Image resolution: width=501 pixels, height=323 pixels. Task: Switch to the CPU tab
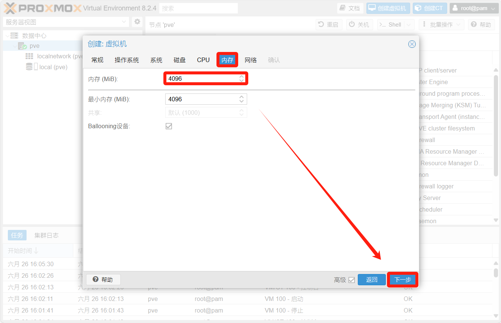click(203, 60)
